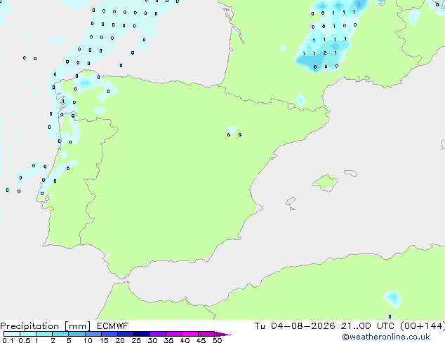The width and height of the screenshot is (445, 343).
Task: Select the blue swatch between 10 and 15
Action: coord(93,334)
